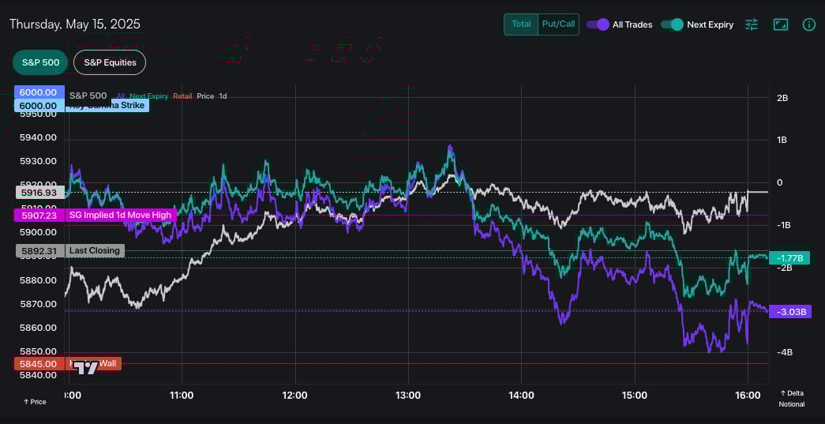
Task: Open the chart settings sliders icon
Action: 752,24
